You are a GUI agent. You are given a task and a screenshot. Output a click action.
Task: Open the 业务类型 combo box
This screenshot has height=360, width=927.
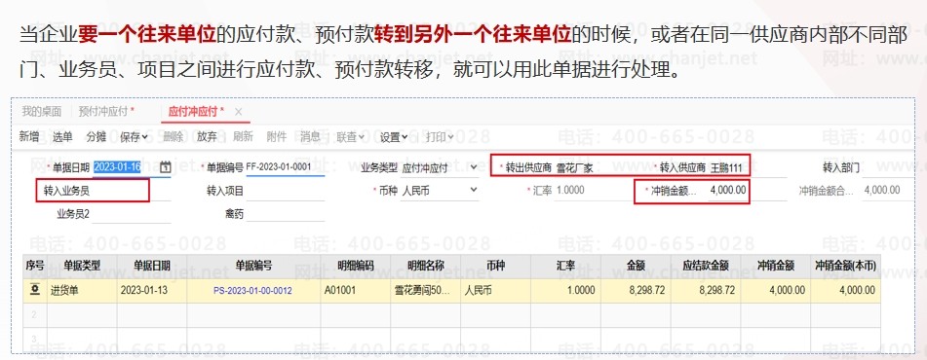coord(440,167)
